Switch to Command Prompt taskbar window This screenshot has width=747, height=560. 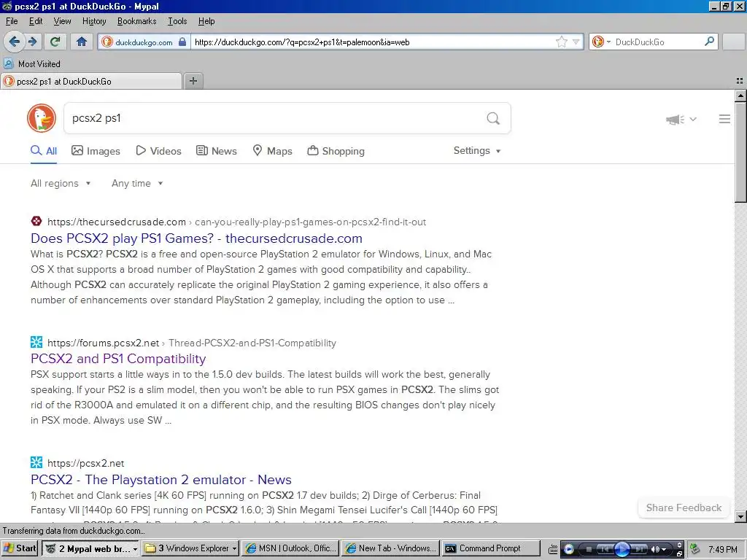pos(491,548)
